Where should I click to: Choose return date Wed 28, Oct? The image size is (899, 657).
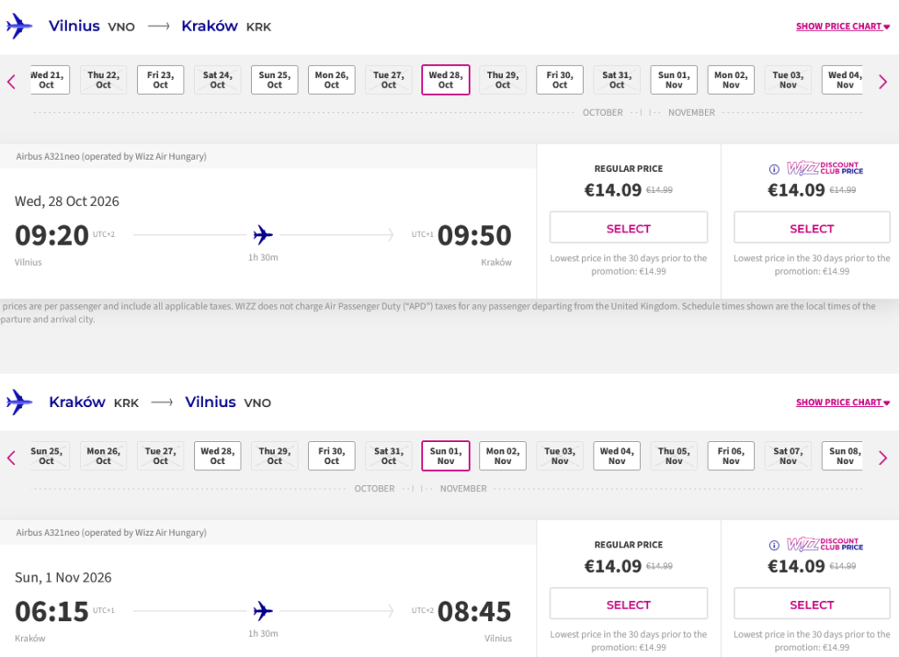coord(218,456)
